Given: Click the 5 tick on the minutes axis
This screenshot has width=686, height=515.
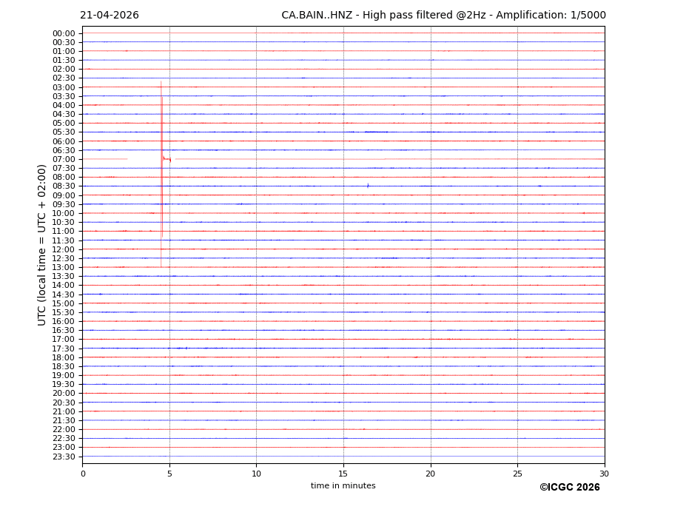Looking at the screenshot, I should (x=169, y=474).
